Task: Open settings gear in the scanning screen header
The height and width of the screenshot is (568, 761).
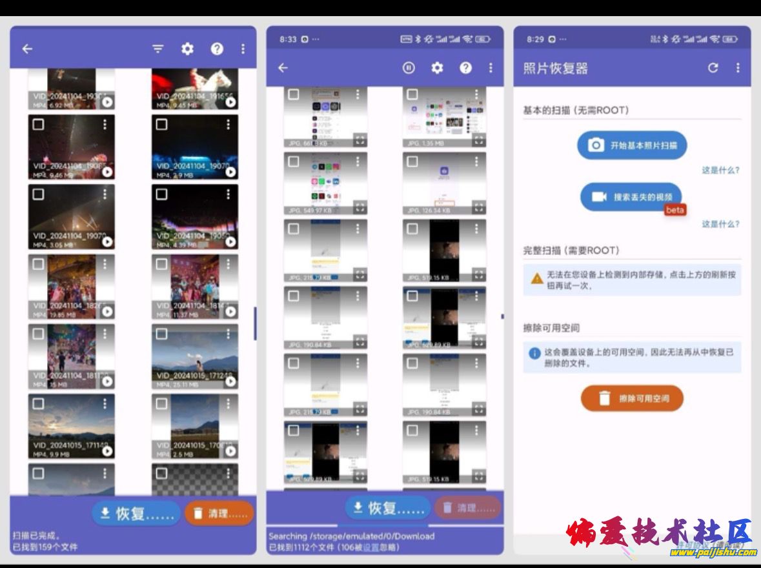Action: [438, 68]
